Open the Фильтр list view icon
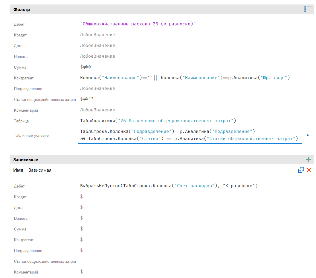The image size is (316, 278). tap(308, 9)
